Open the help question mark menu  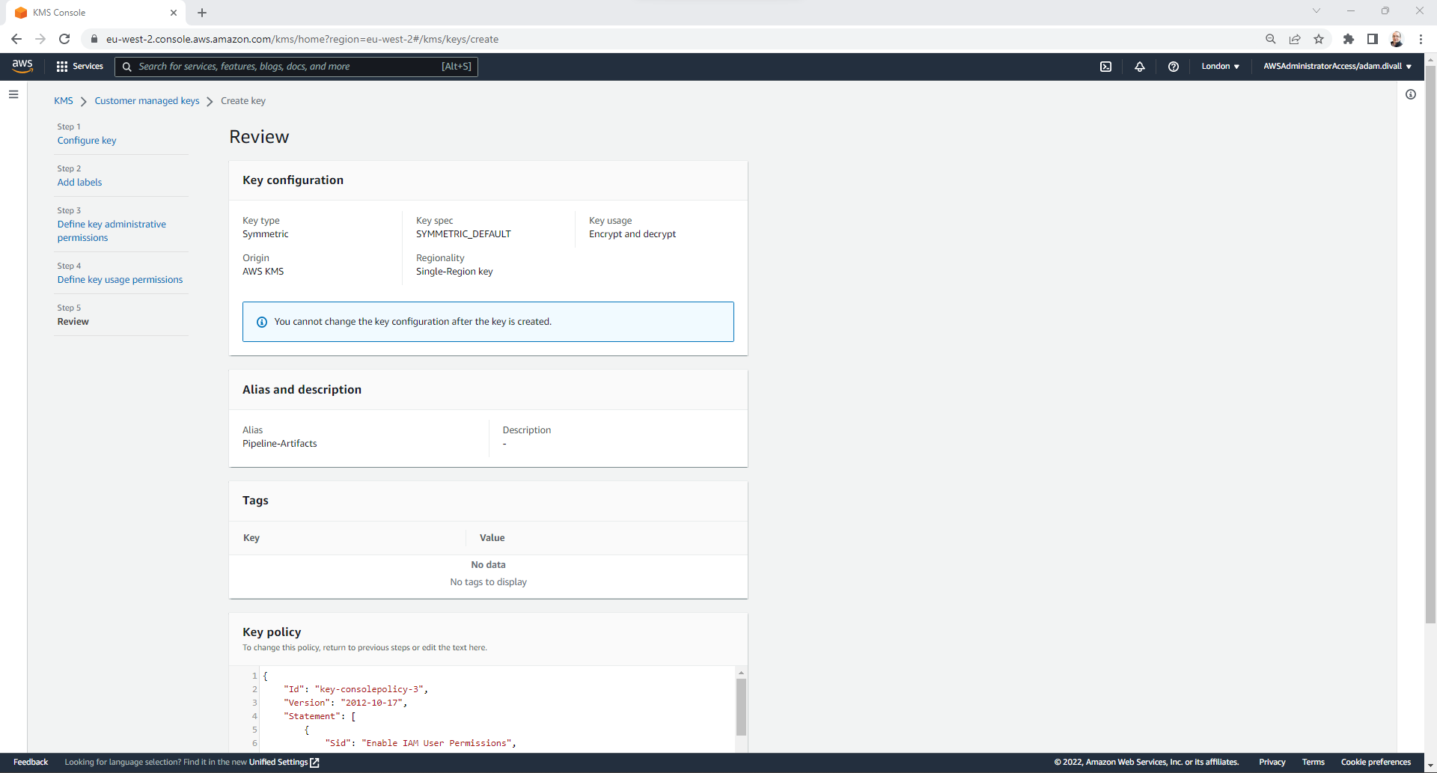1173,67
